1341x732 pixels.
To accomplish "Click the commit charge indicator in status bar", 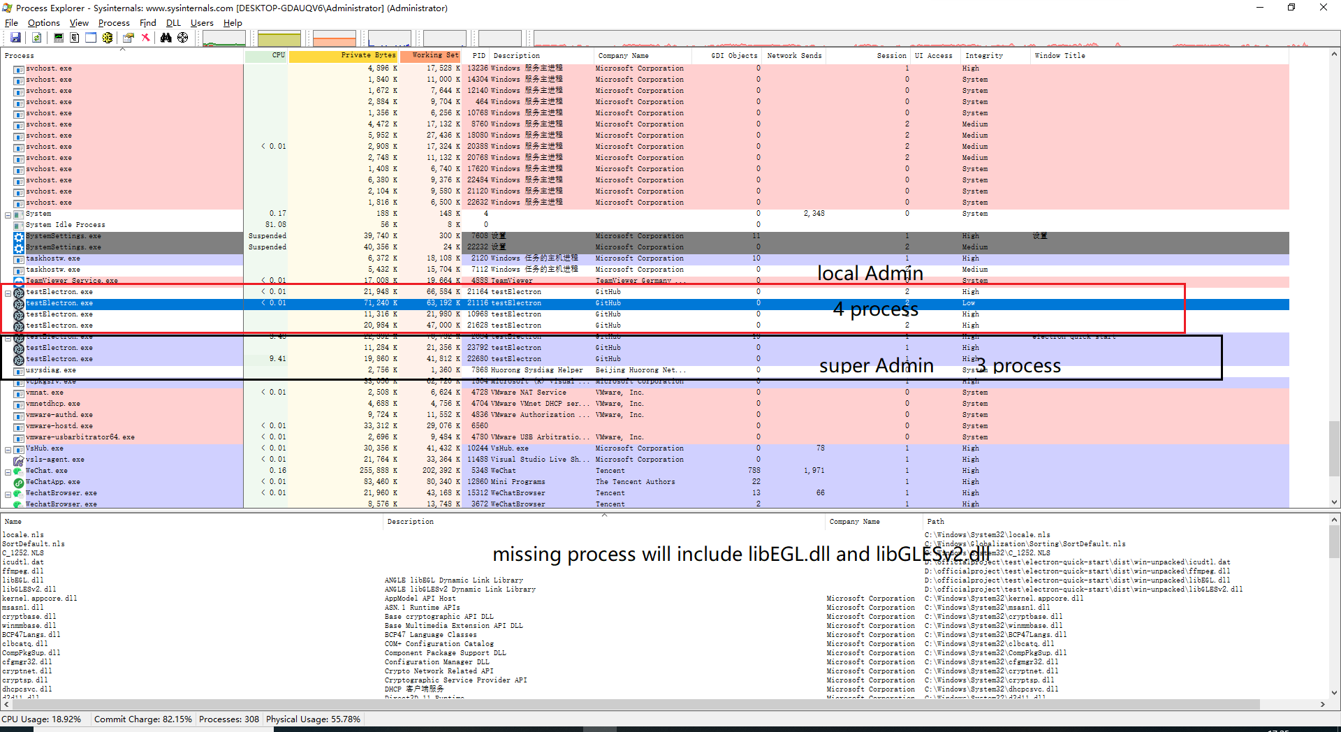I will tap(142, 719).
